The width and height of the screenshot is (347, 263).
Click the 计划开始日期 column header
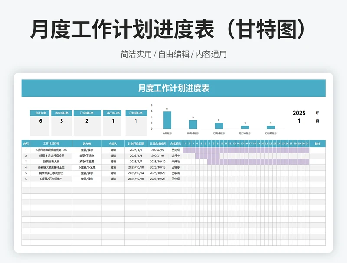136,143
